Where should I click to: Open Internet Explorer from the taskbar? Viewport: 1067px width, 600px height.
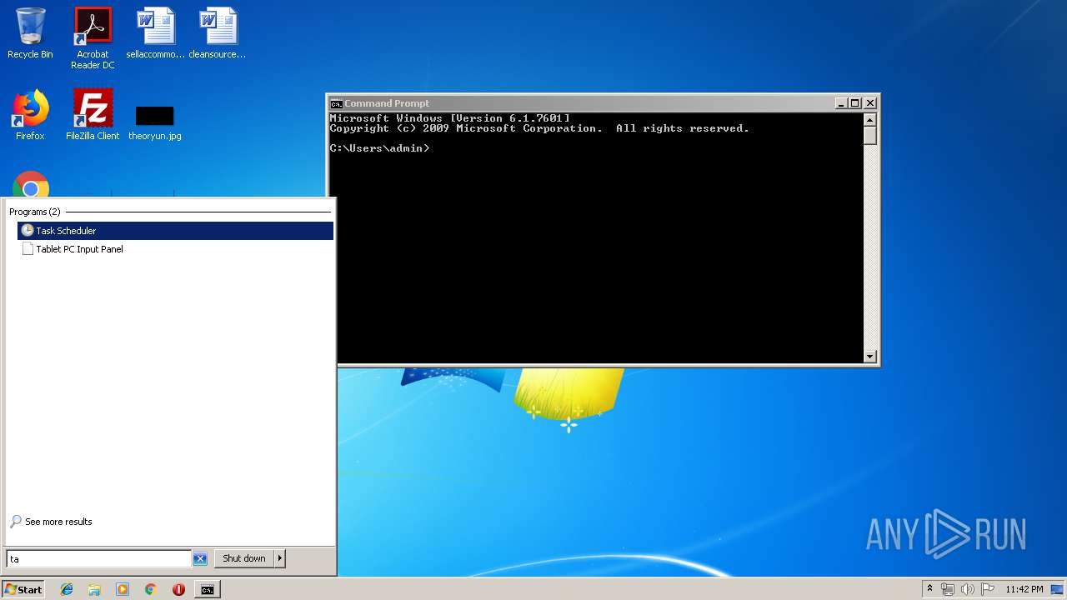click(x=67, y=589)
